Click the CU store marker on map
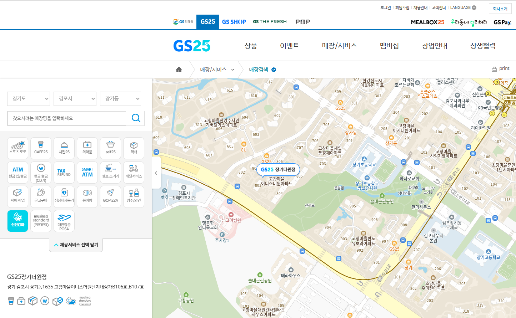Image resolution: width=516 pixels, height=318 pixels. click(x=244, y=144)
